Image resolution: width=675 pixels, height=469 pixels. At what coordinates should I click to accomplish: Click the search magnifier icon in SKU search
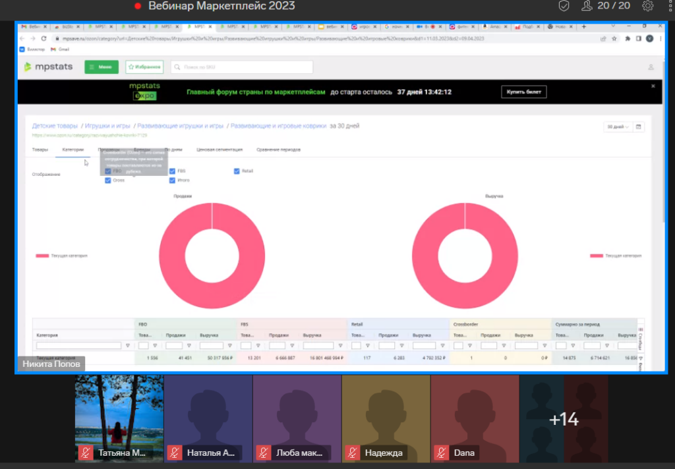177,67
